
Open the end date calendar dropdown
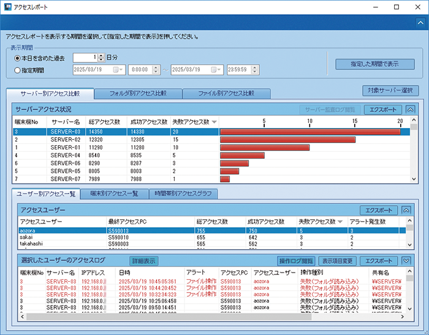[216, 70]
